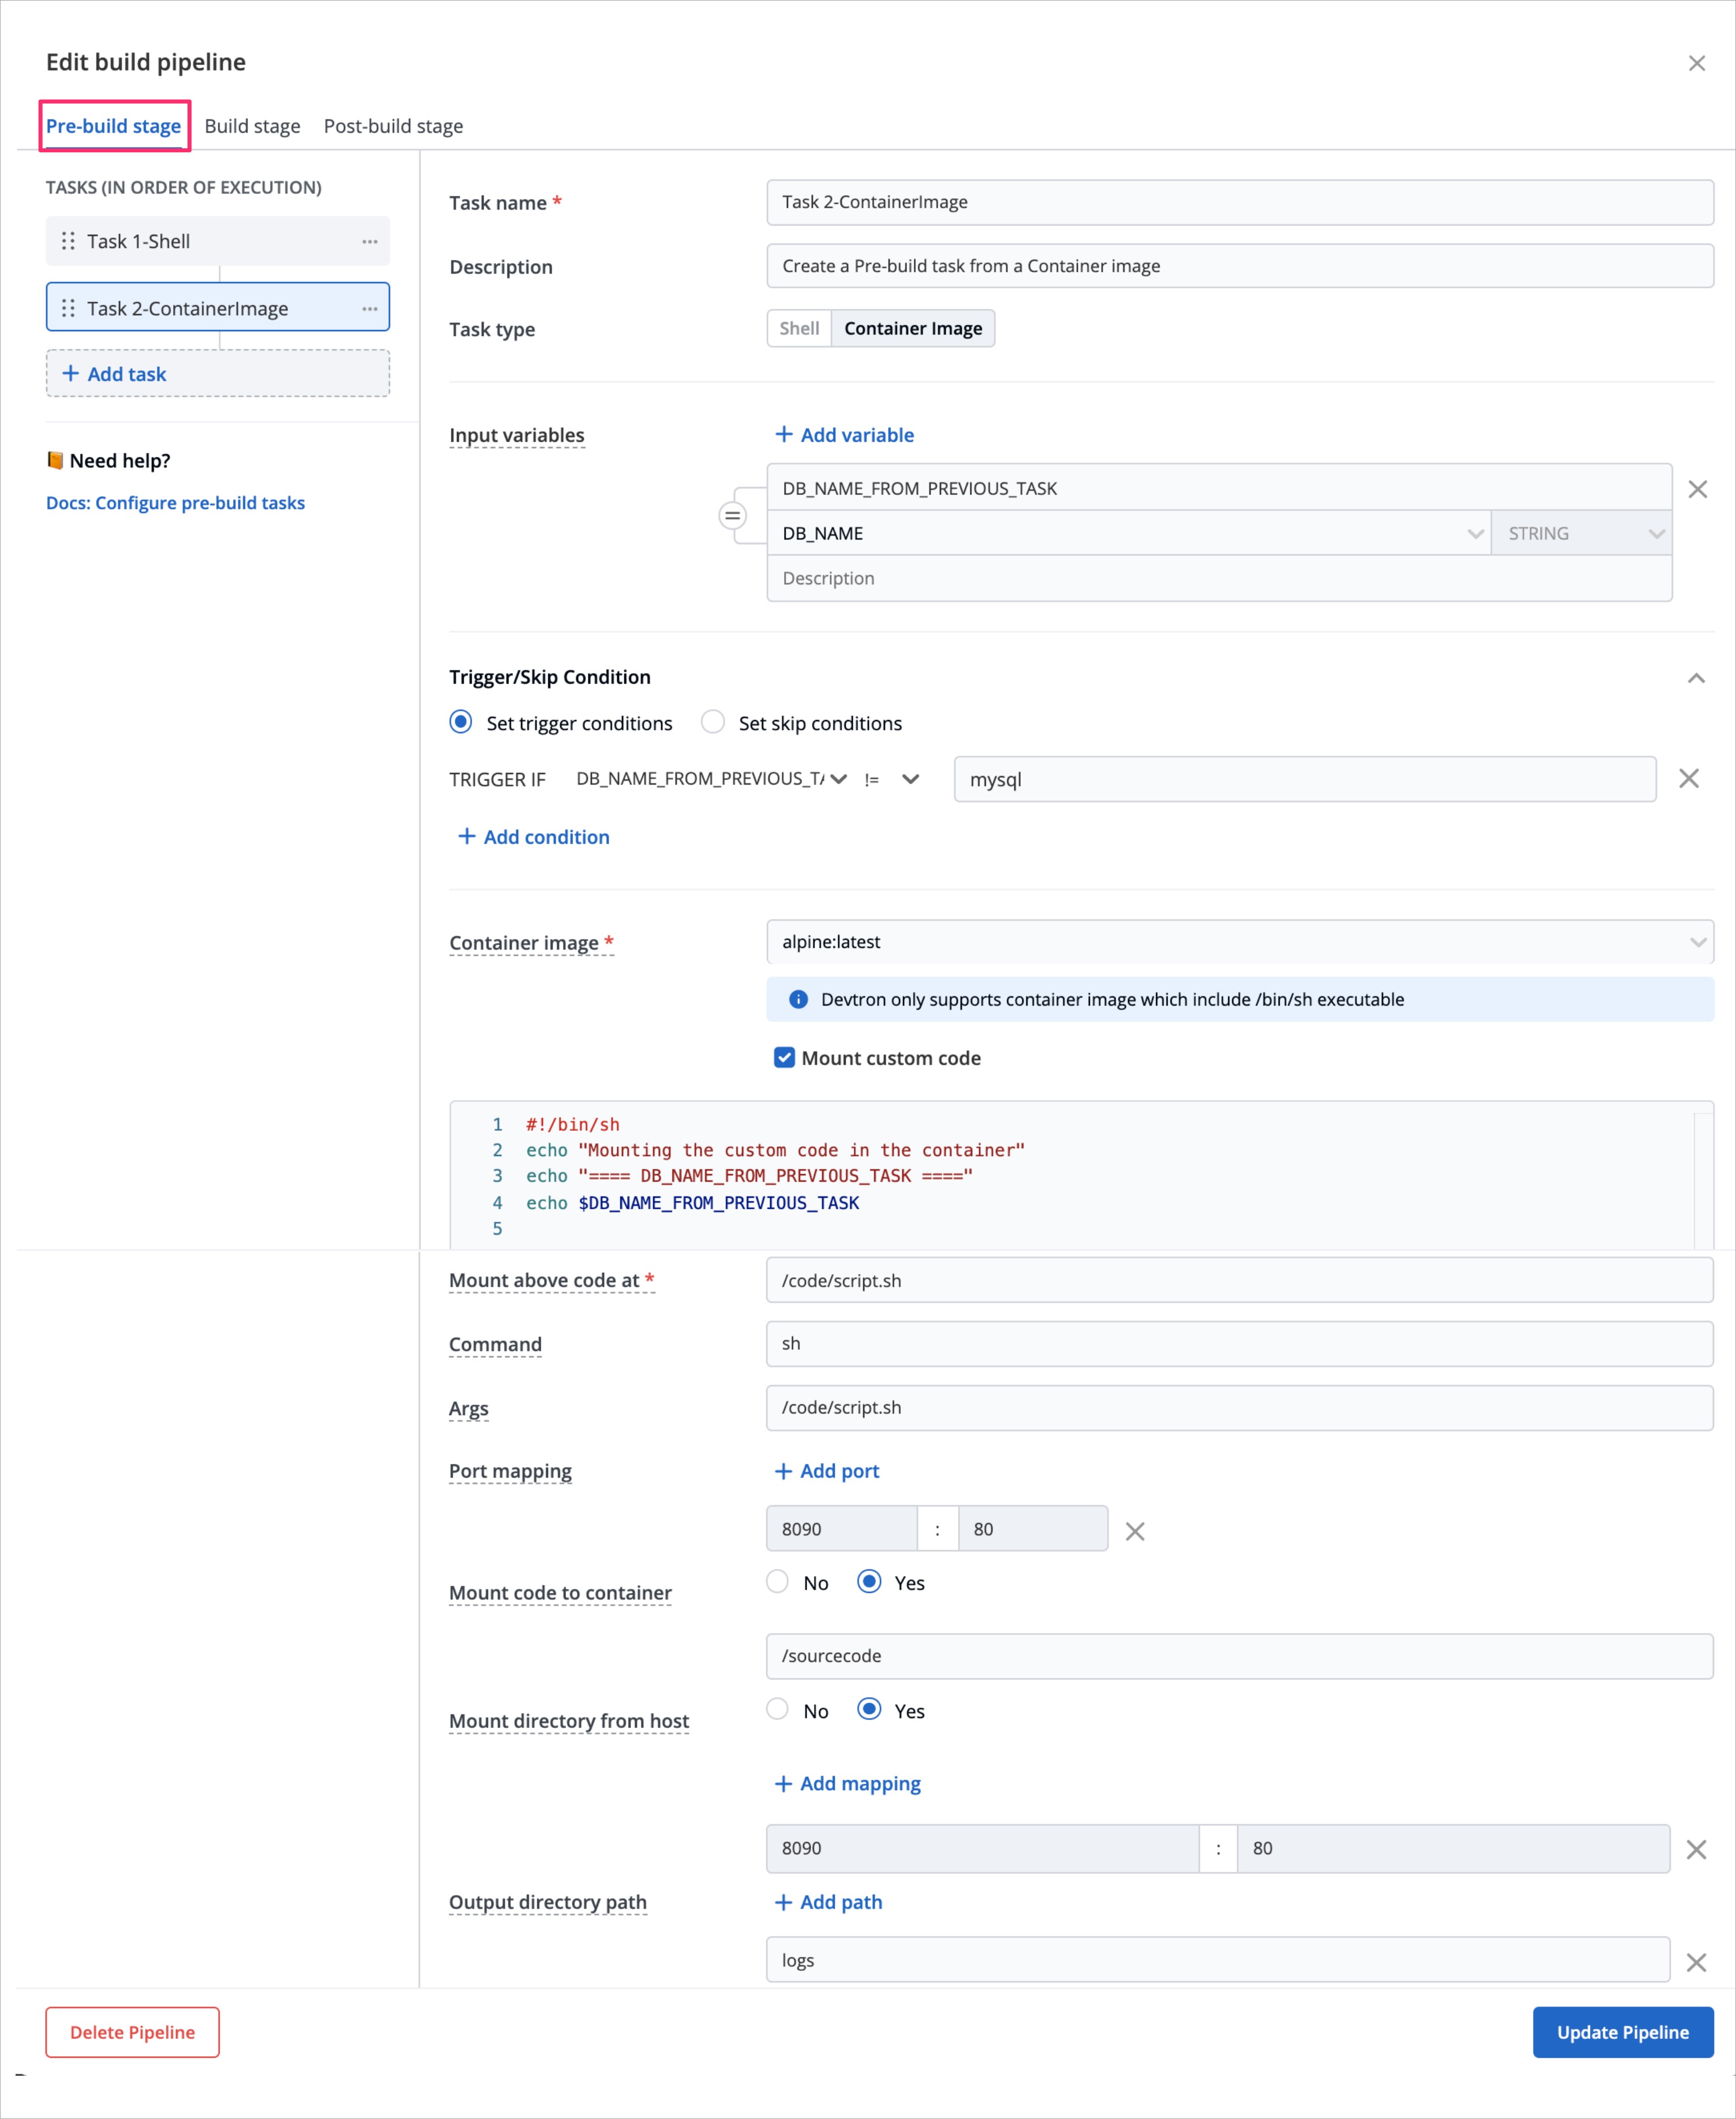The width and height of the screenshot is (1736, 2119).
Task: Select No for Mount directory from host
Action: 777,1709
